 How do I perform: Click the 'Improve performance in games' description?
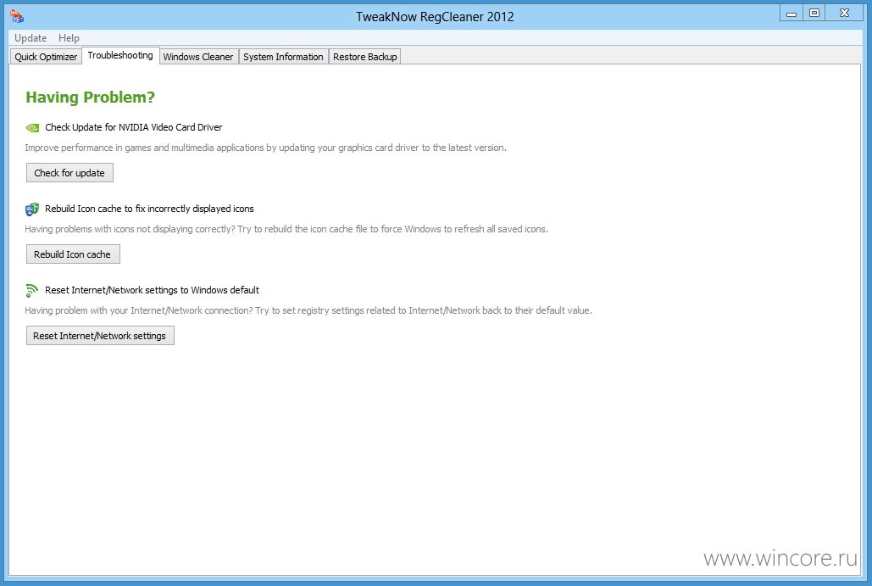tap(266, 148)
